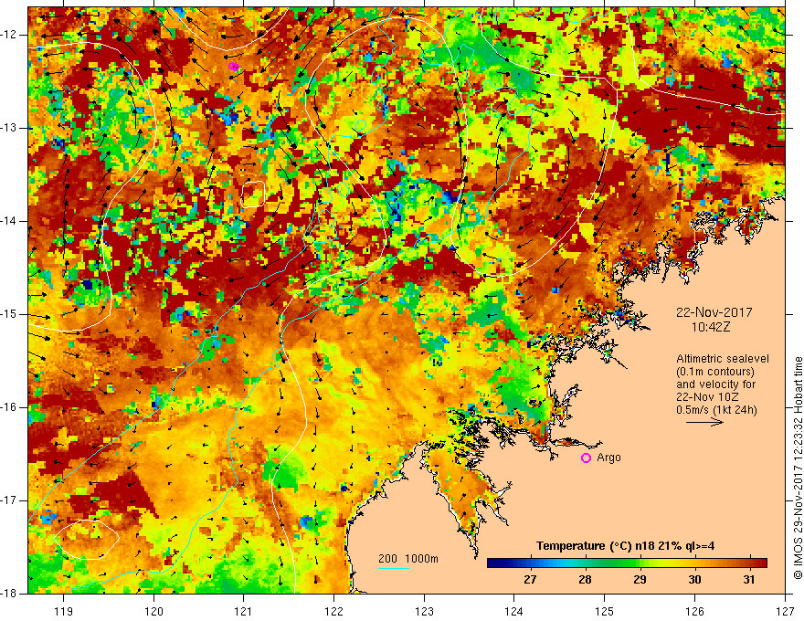Click latitude axis label -14
This screenshot has width=804, height=621.
click(x=9, y=221)
